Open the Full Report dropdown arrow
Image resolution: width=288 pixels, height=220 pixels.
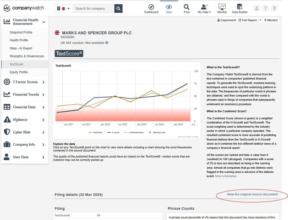point(260,20)
